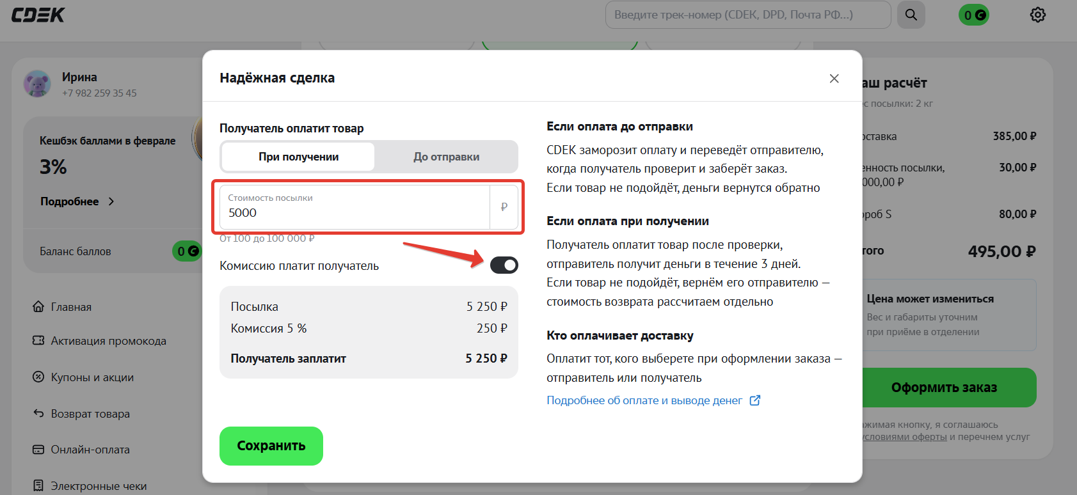The image size is (1077, 495).
Task: Click the От 100 до 100 000 ₽ hint
Action: click(x=267, y=239)
